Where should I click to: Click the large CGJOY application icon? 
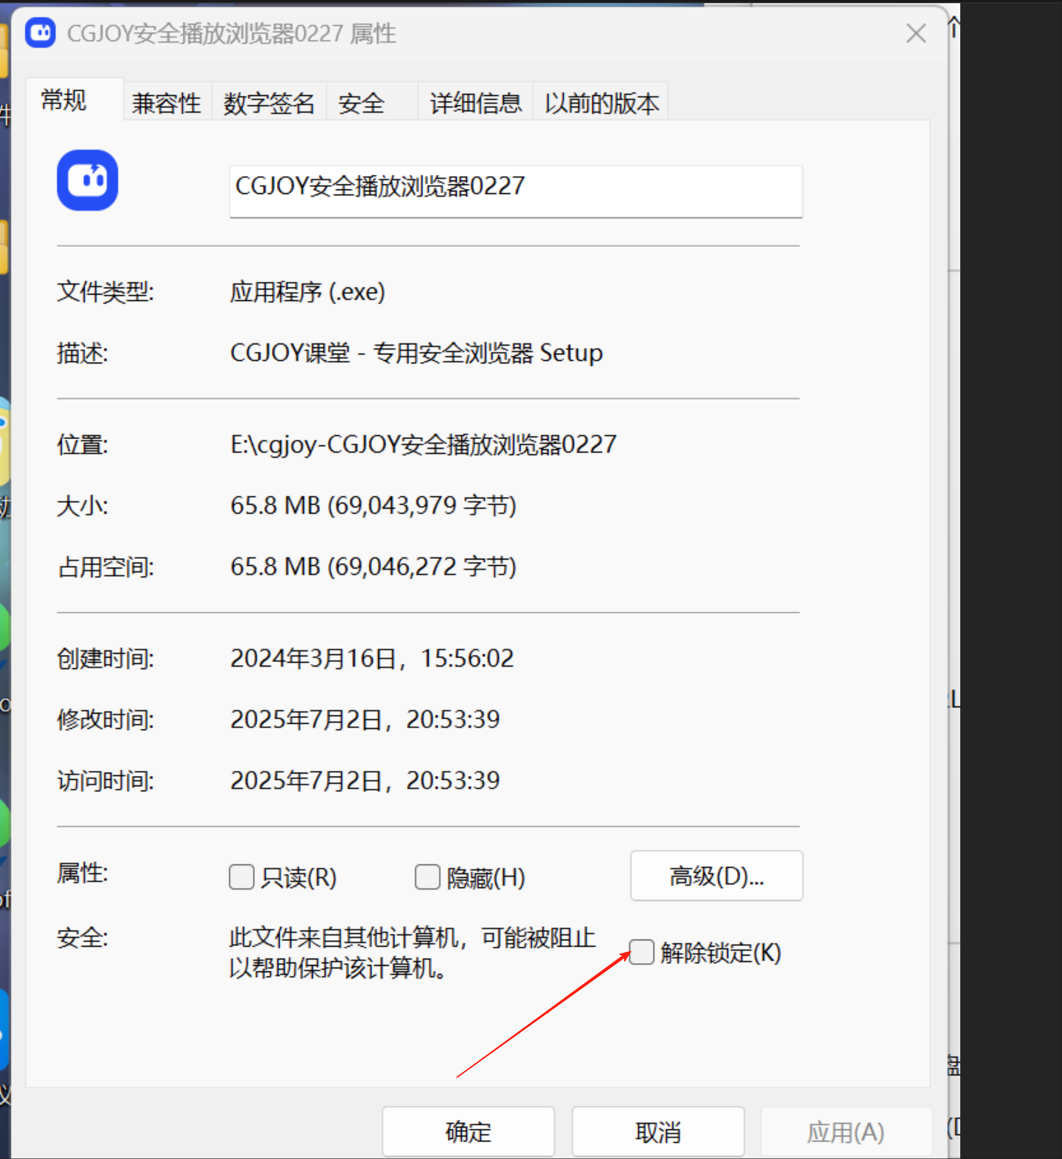tap(87, 181)
